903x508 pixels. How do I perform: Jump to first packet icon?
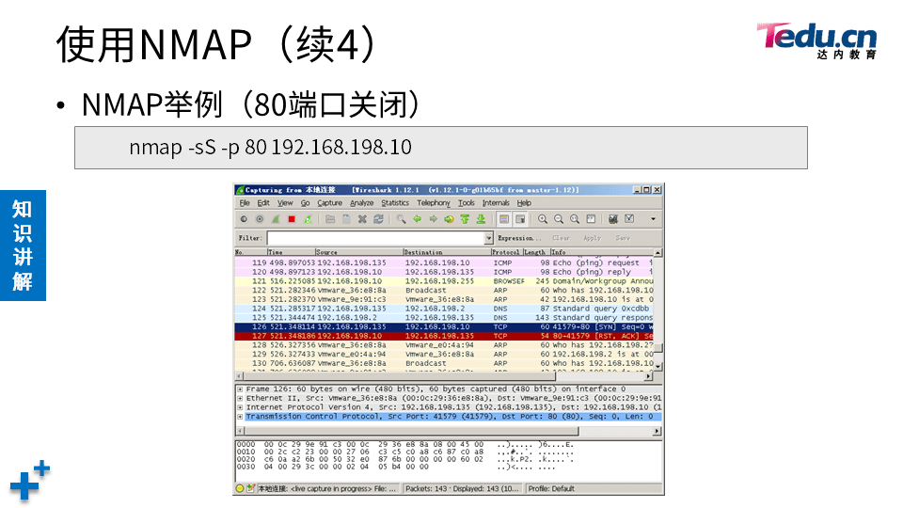[x=465, y=219]
